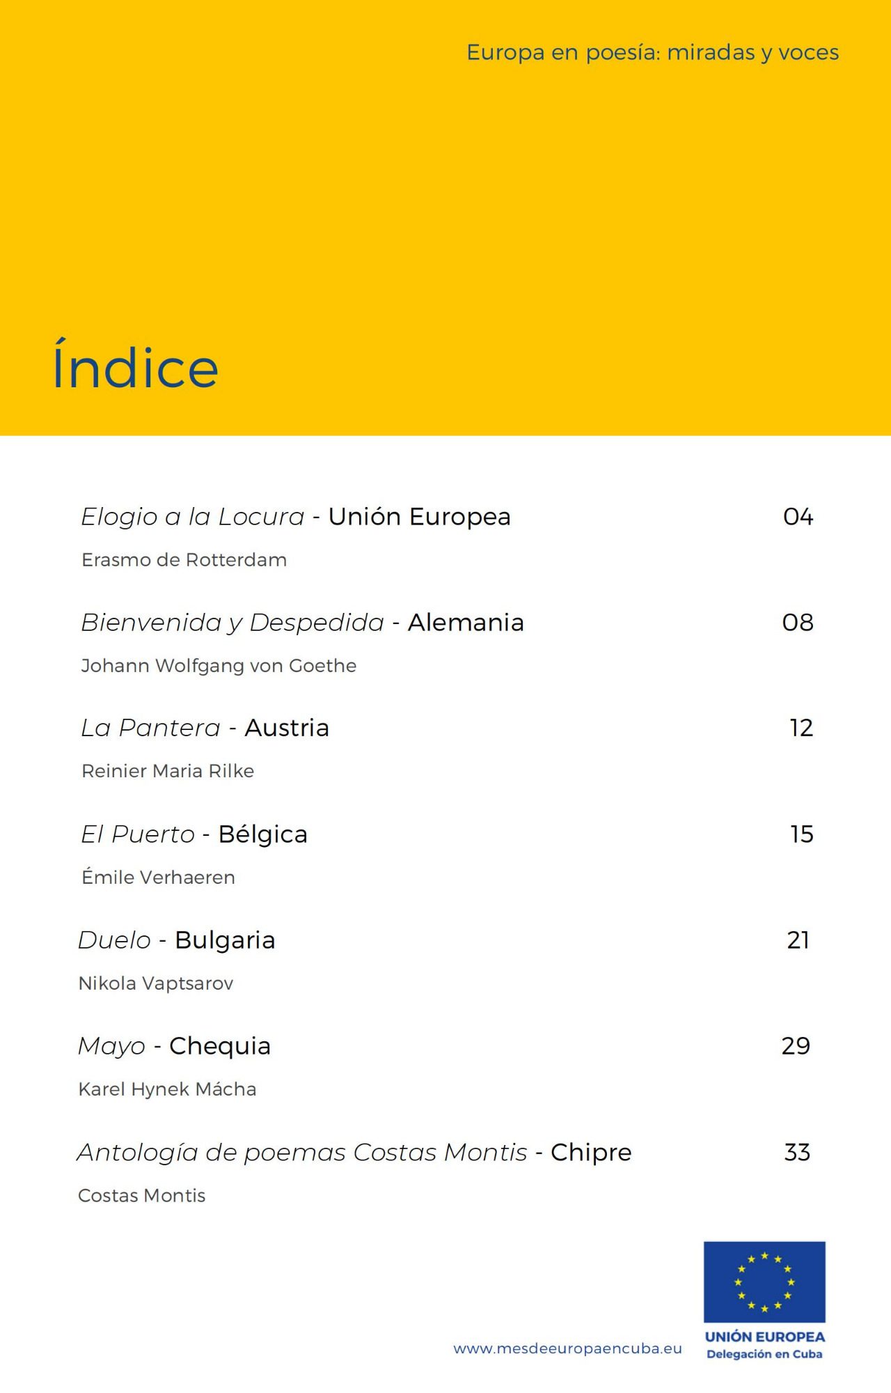This screenshot has height=1393, width=891.
Task: Click page number 15
Action: [x=802, y=834]
